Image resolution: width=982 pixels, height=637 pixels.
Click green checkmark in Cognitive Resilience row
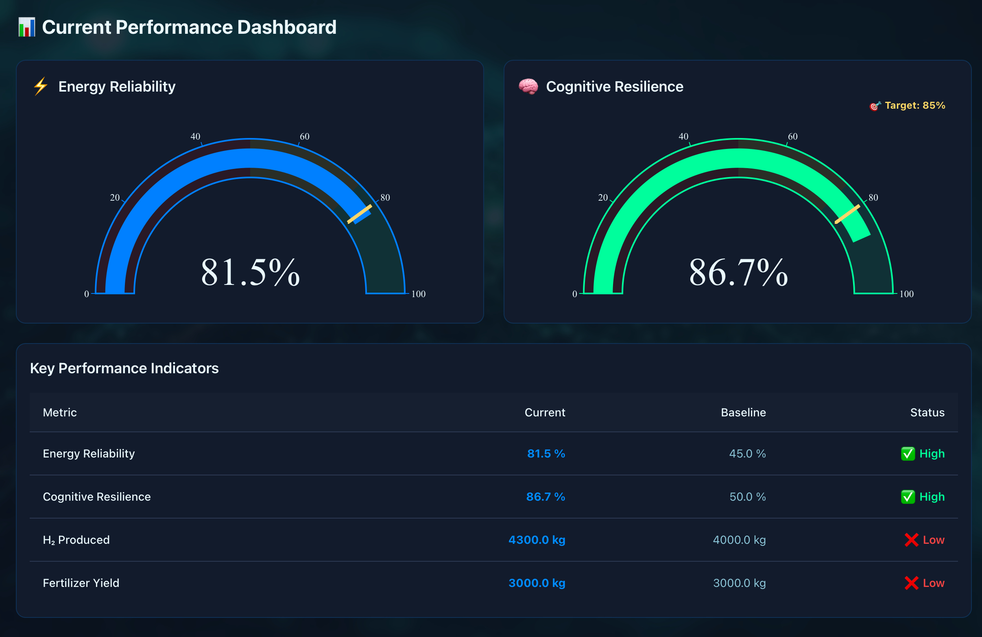point(908,497)
